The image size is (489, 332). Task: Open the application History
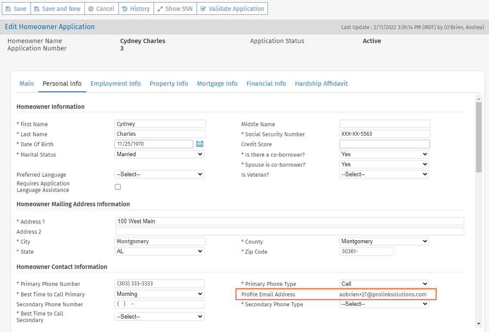pyautogui.click(x=136, y=9)
